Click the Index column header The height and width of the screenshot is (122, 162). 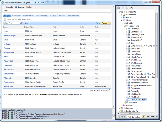(26, 27)
